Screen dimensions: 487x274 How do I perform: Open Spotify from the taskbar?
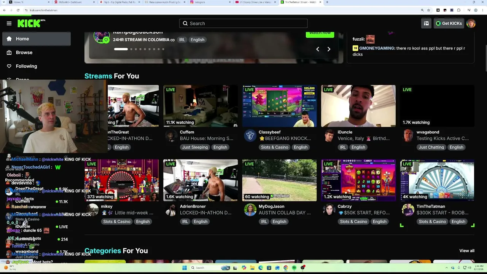[294, 268]
